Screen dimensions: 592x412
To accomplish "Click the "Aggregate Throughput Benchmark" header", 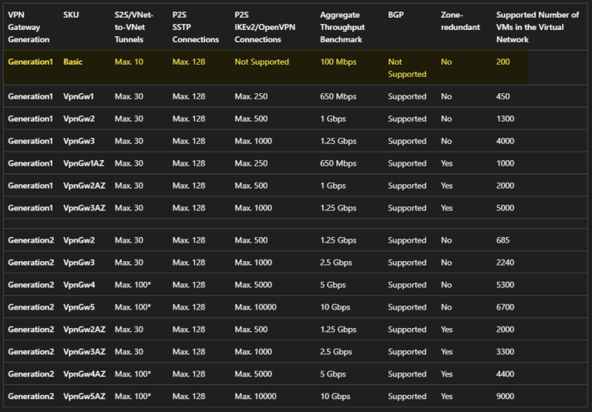I will (x=342, y=27).
